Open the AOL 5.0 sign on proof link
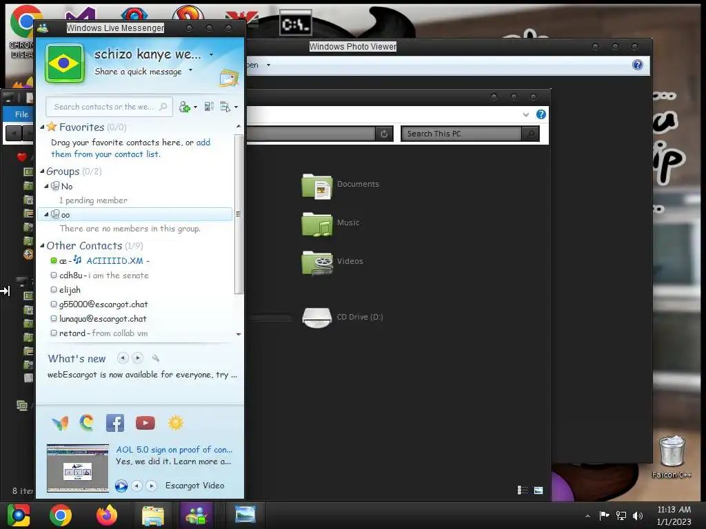Image resolution: width=706 pixels, height=529 pixels. [174, 450]
